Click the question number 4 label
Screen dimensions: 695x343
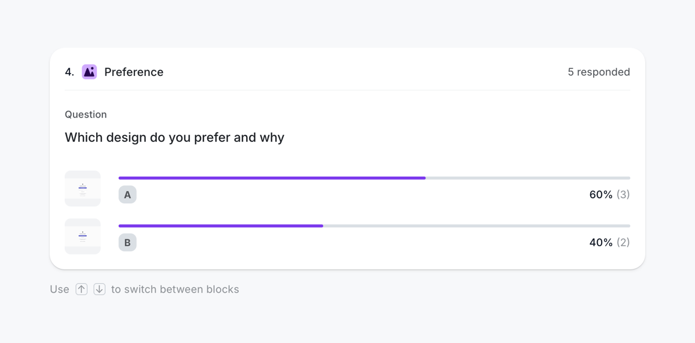pyautogui.click(x=68, y=72)
